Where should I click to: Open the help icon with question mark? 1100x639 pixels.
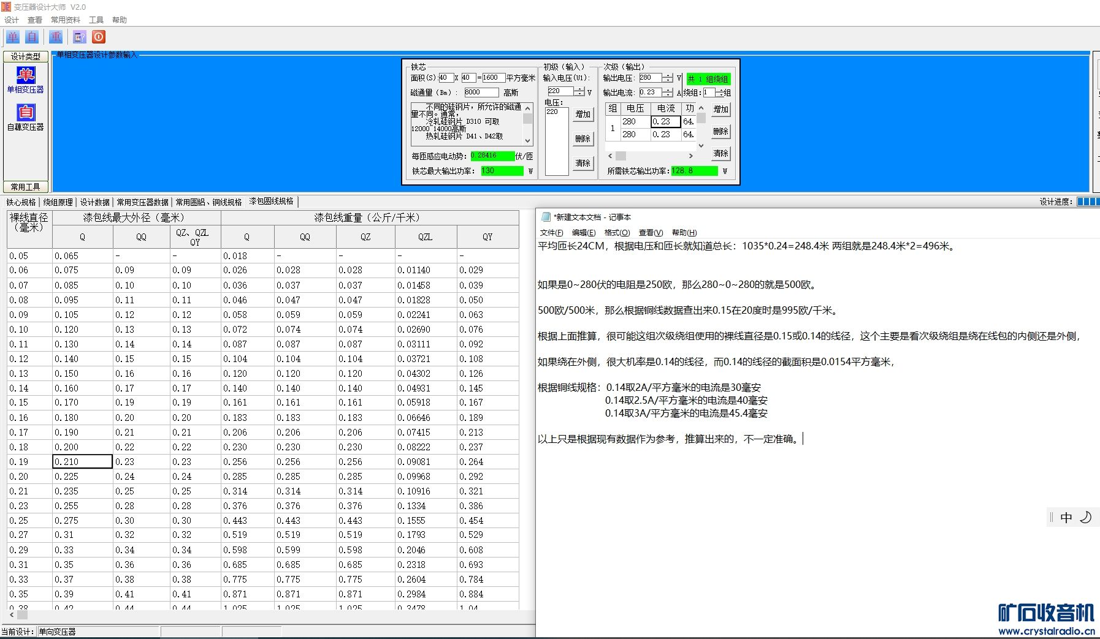[x=80, y=37]
